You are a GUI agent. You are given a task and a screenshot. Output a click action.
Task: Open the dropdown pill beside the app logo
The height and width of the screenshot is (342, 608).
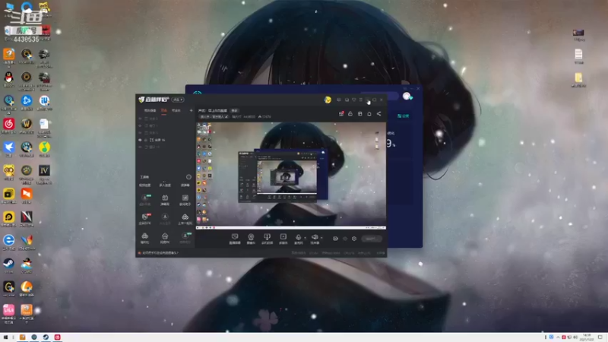point(178,100)
